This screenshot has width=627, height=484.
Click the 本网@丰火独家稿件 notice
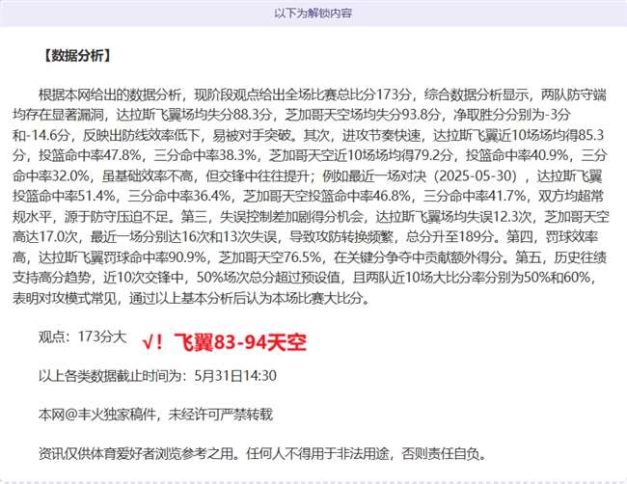coord(156,415)
